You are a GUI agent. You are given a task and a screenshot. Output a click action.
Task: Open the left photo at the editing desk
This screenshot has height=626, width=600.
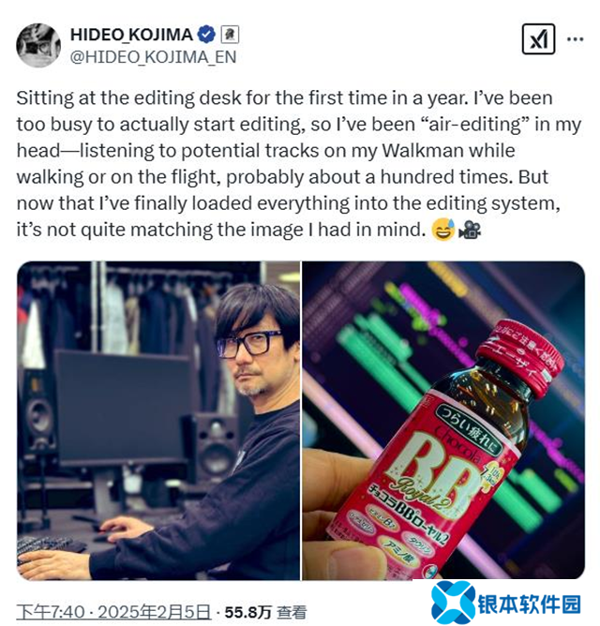(x=158, y=421)
